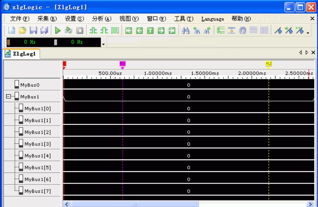Open the 工具(T) menu

click(184, 19)
